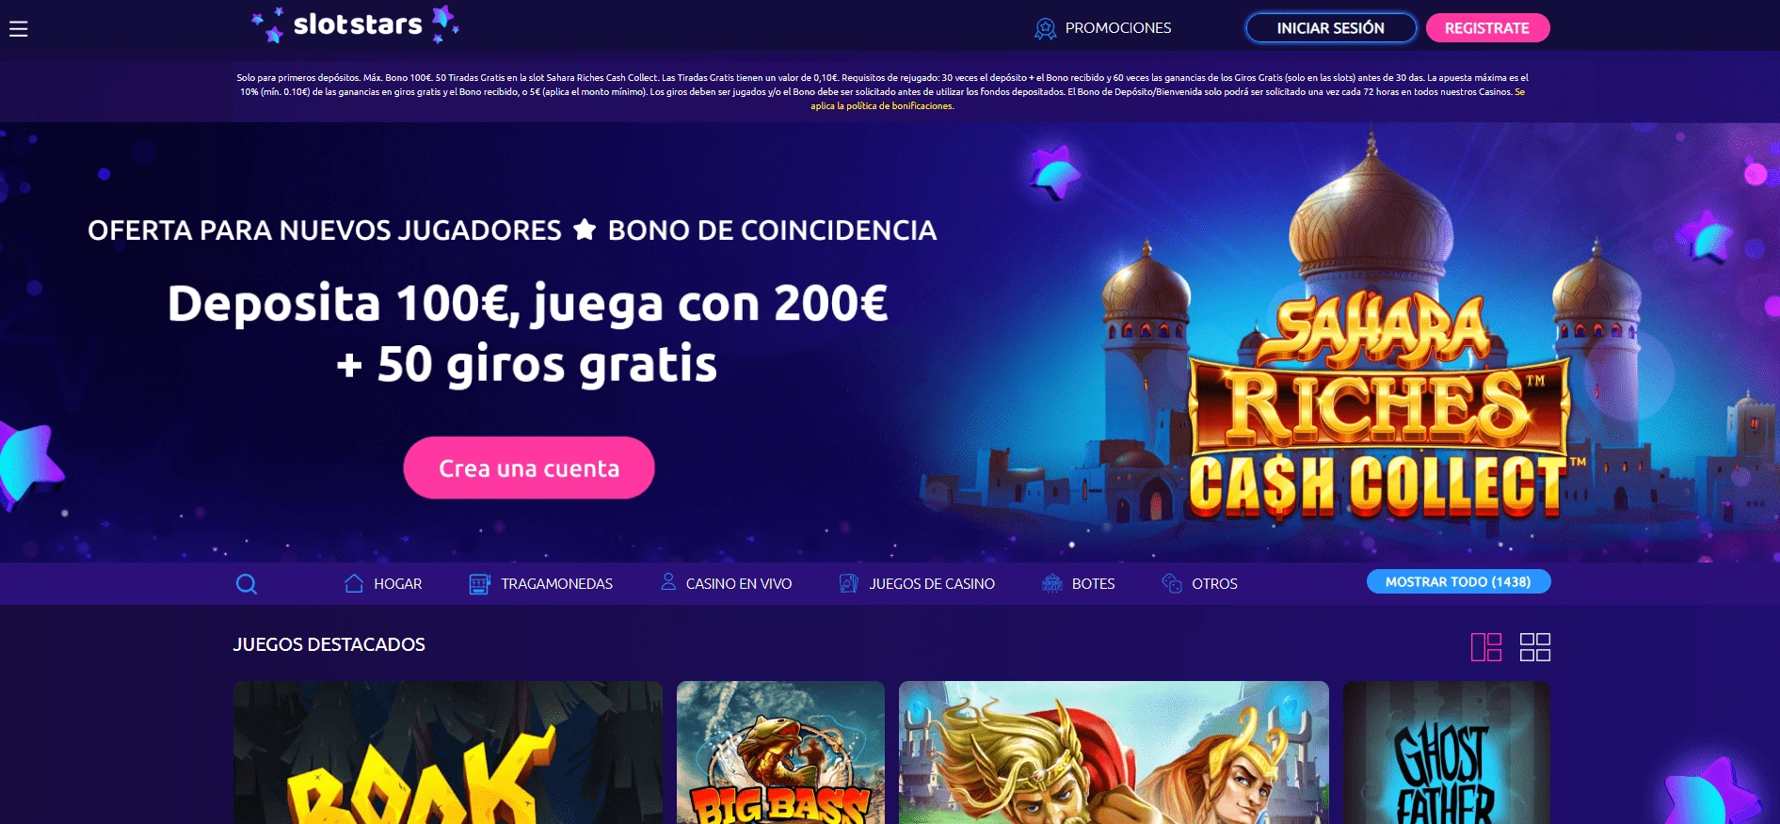
Task: Click the Botes jackpot icon
Action: click(x=1051, y=583)
